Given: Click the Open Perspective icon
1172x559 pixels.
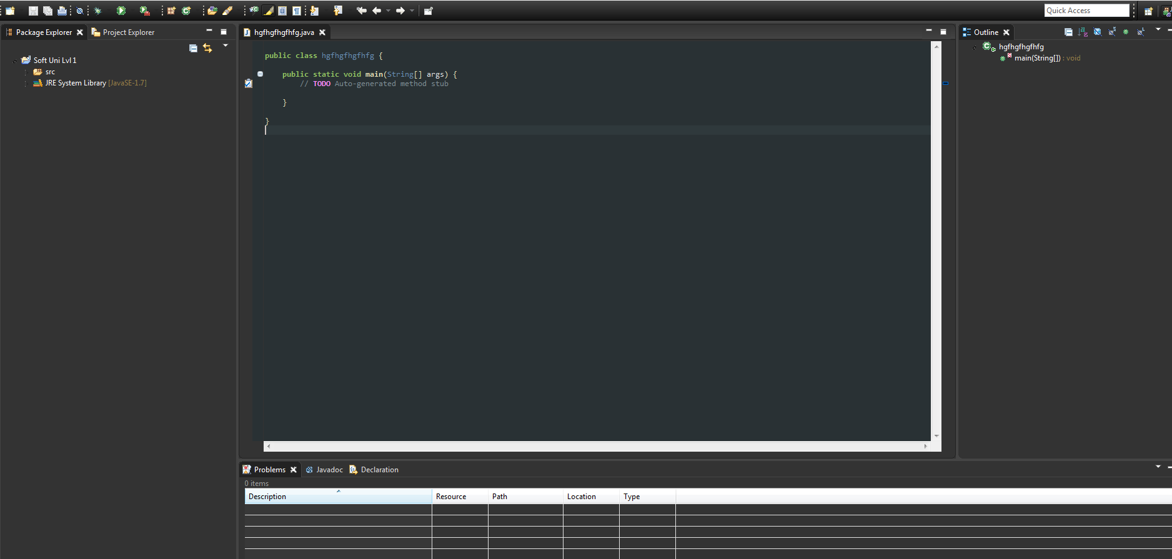Looking at the screenshot, I should tap(1148, 11).
